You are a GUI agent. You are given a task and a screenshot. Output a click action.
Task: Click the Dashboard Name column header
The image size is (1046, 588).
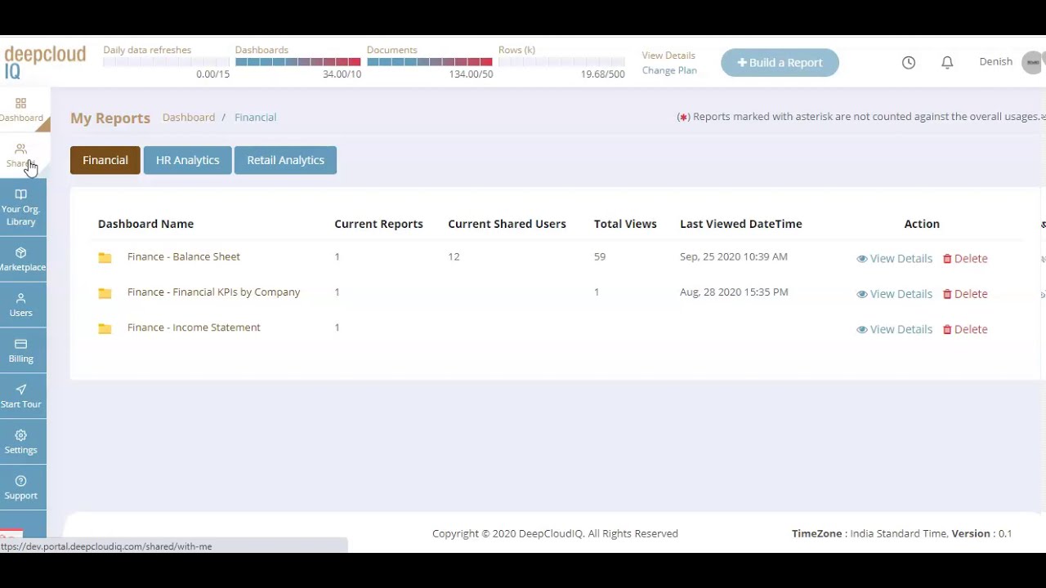145,224
